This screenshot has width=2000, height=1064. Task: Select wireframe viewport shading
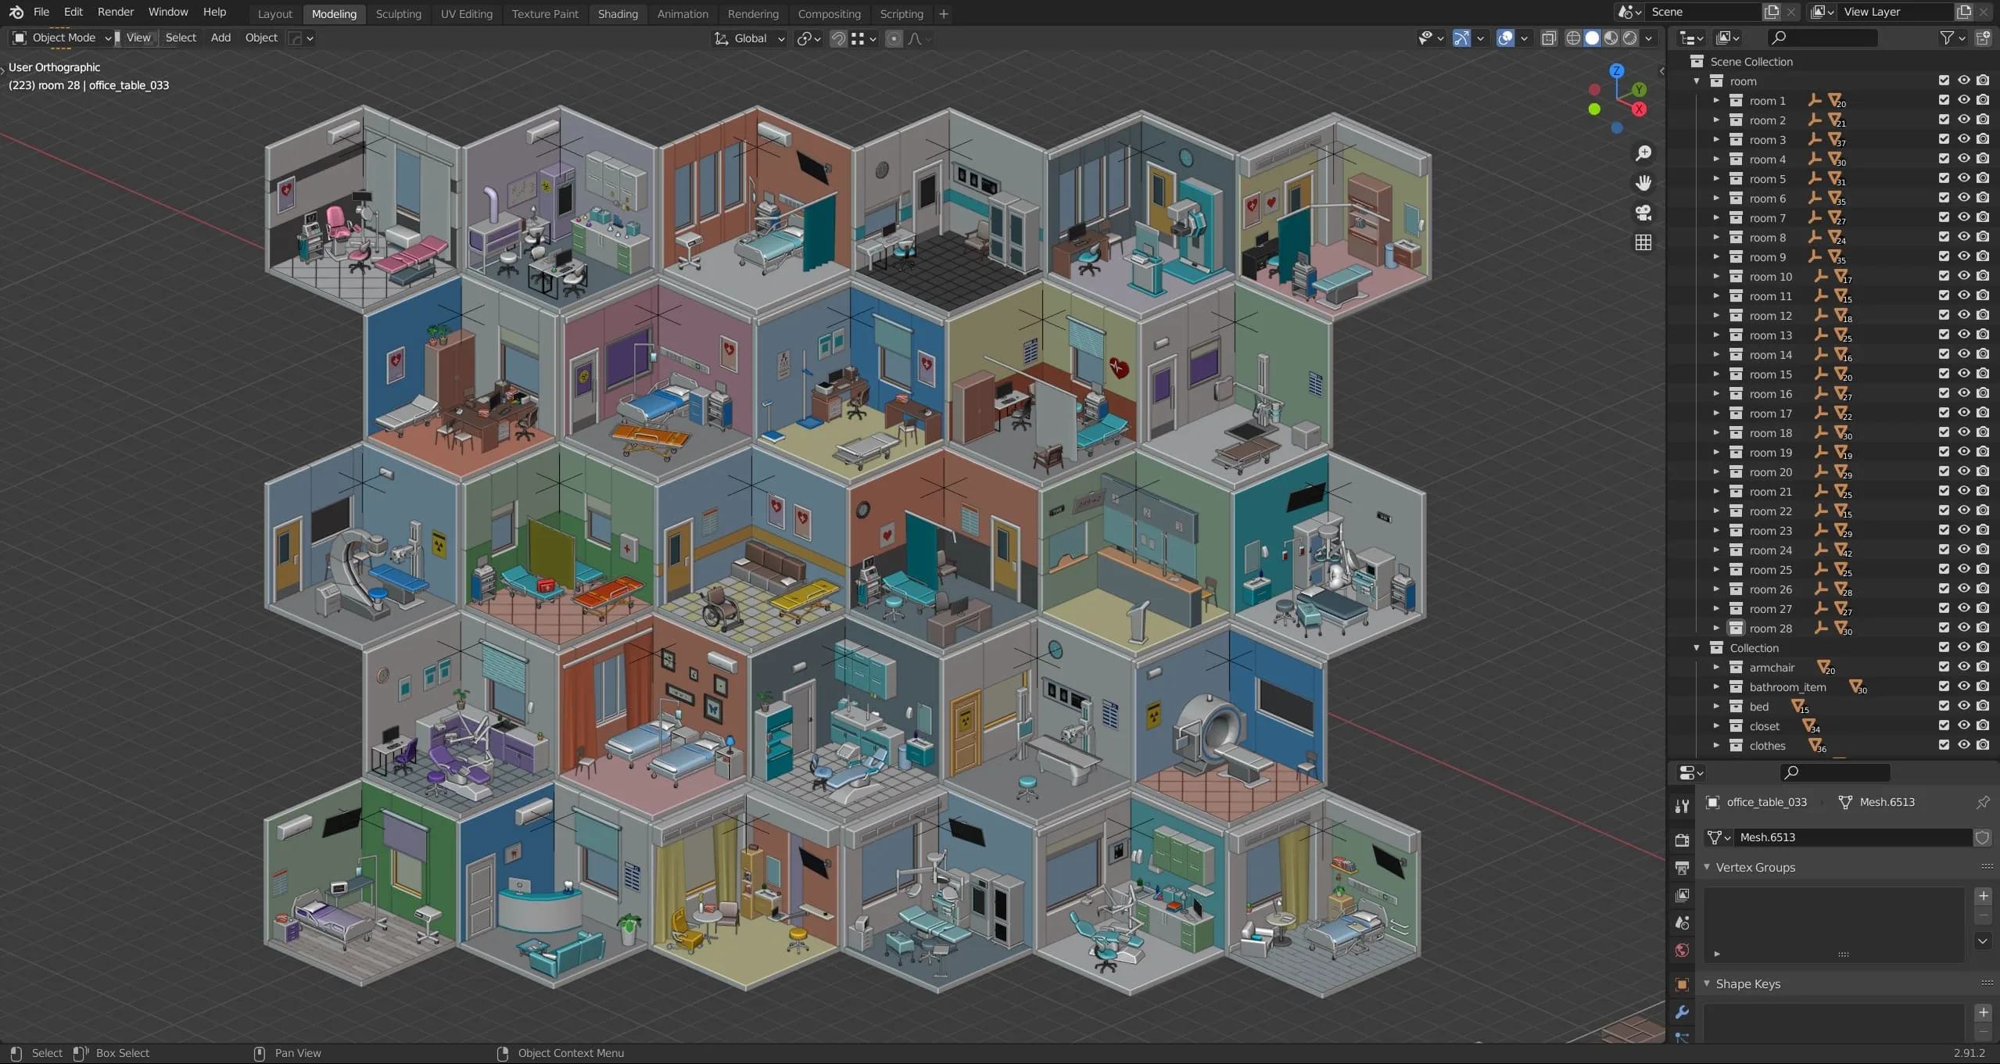1573,38
